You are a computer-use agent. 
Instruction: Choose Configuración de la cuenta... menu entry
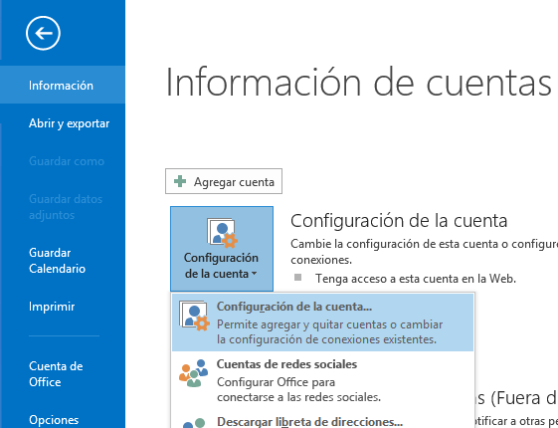click(x=323, y=322)
